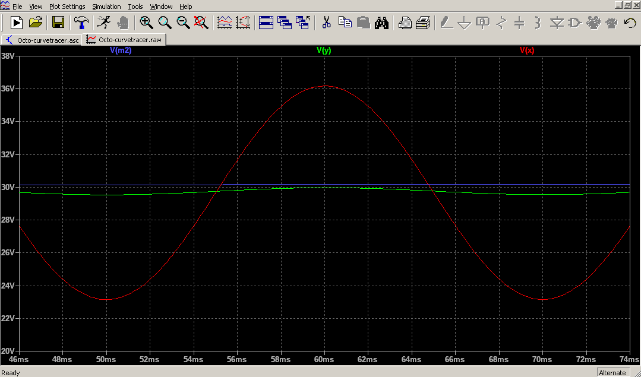Cascade windows using toolbar icon
The width and height of the screenshot is (641, 377).
point(285,23)
